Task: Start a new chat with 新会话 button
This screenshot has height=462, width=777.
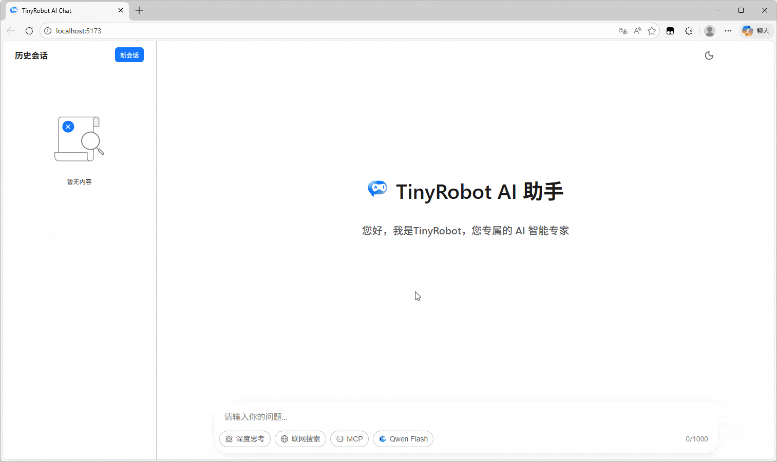Action: tap(129, 55)
